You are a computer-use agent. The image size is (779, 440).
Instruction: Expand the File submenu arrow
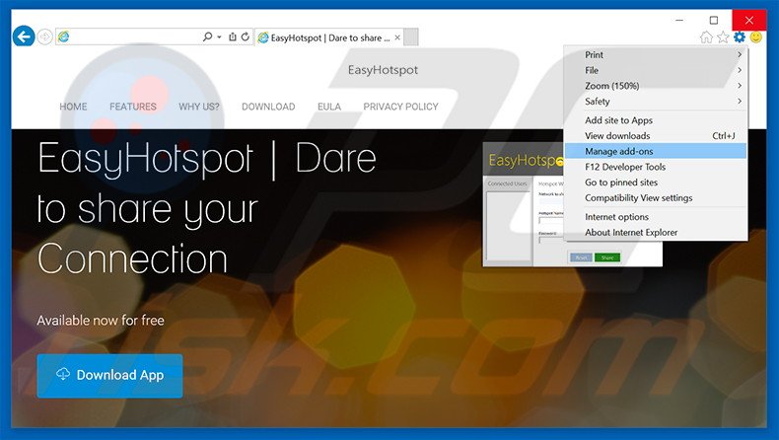740,70
